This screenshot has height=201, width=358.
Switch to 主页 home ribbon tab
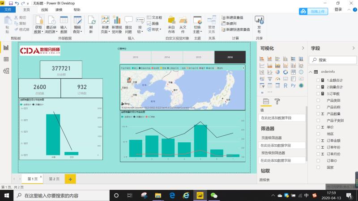tap(26, 10)
